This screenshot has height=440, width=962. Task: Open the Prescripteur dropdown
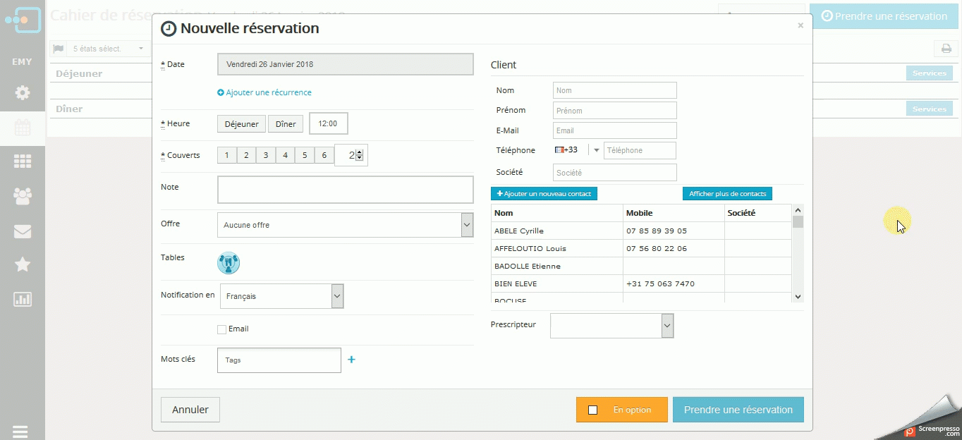click(612, 326)
